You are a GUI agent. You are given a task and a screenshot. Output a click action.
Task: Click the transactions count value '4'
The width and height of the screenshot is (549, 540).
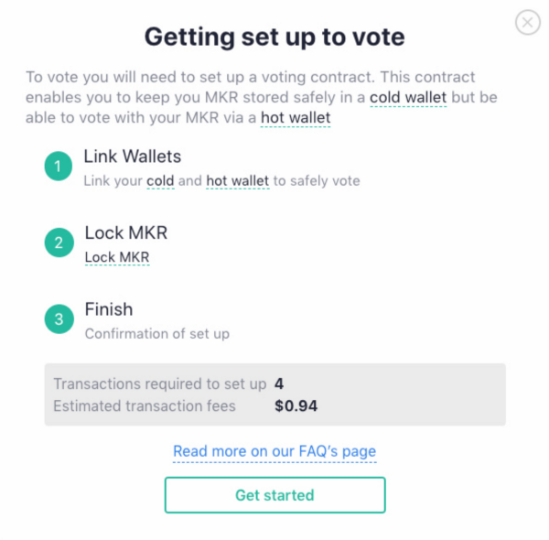point(279,383)
